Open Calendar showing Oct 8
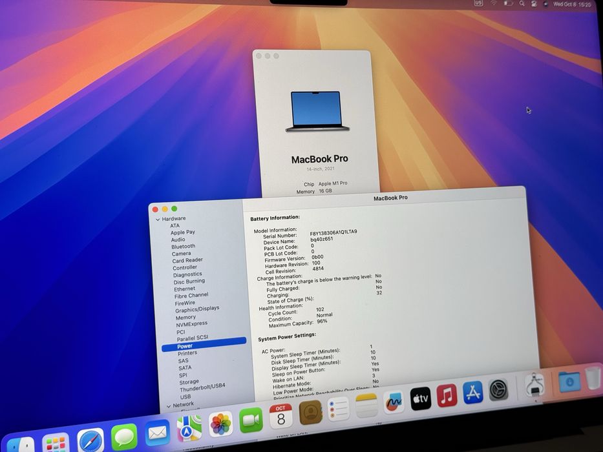Viewport: 603px width, 452px height. [x=280, y=416]
